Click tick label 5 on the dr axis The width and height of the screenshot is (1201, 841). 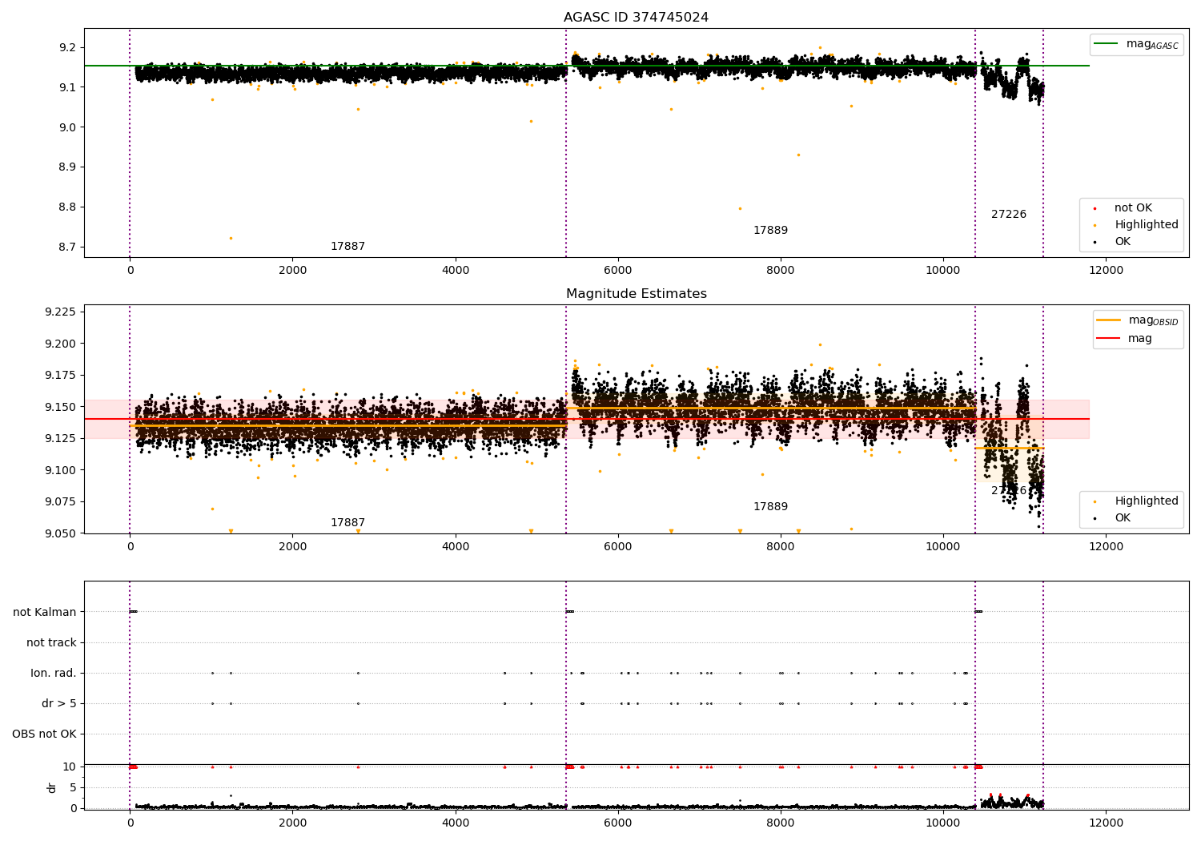tap(74, 788)
